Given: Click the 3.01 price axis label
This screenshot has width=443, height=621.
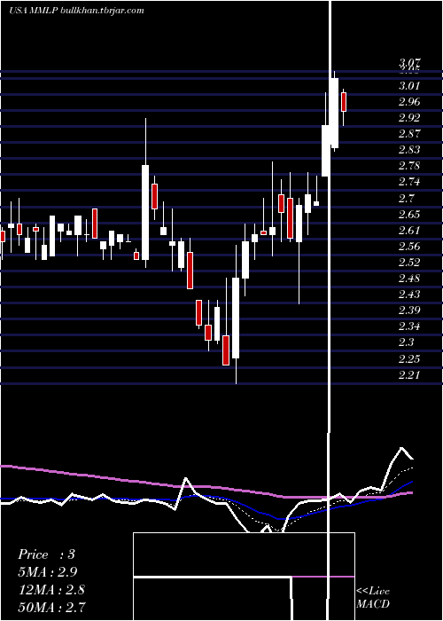Looking at the screenshot, I should (409, 85).
